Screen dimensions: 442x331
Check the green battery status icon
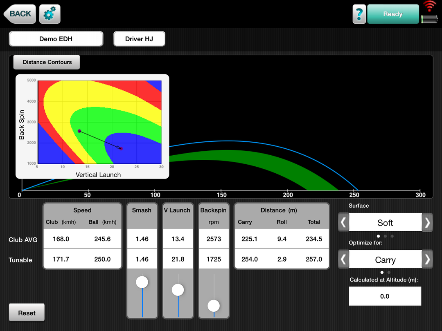click(x=429, y=19)
